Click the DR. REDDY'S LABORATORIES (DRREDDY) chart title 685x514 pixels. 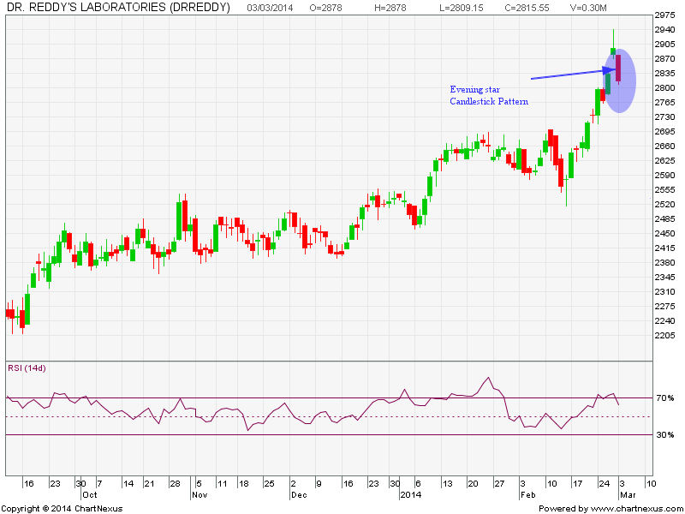pyautogui.click(x=118, y=8)
